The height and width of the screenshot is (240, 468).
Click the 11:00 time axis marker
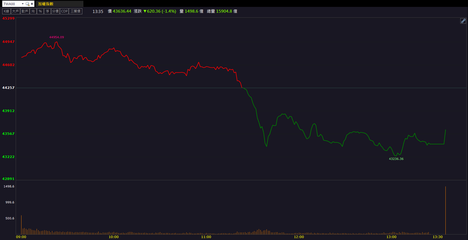point(206,237)
